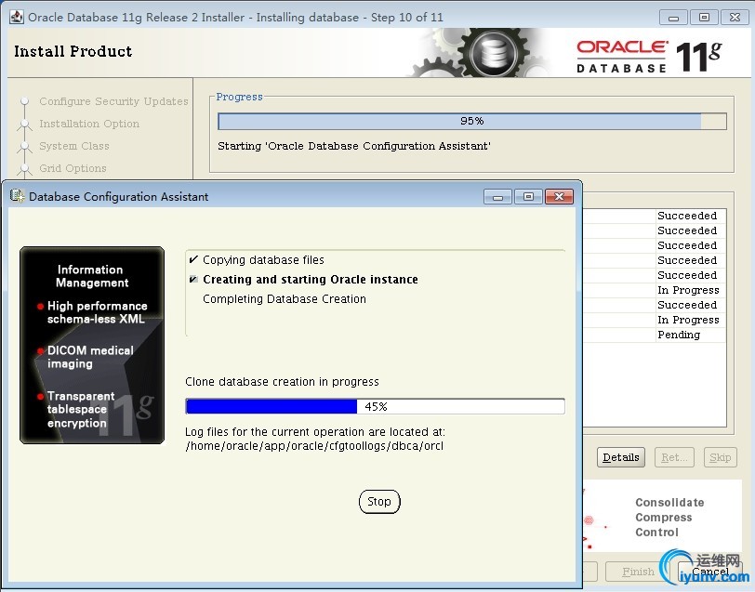Click 'Copying database files' step text
Screen dimensions: 755x592
(x=263, y=260)
